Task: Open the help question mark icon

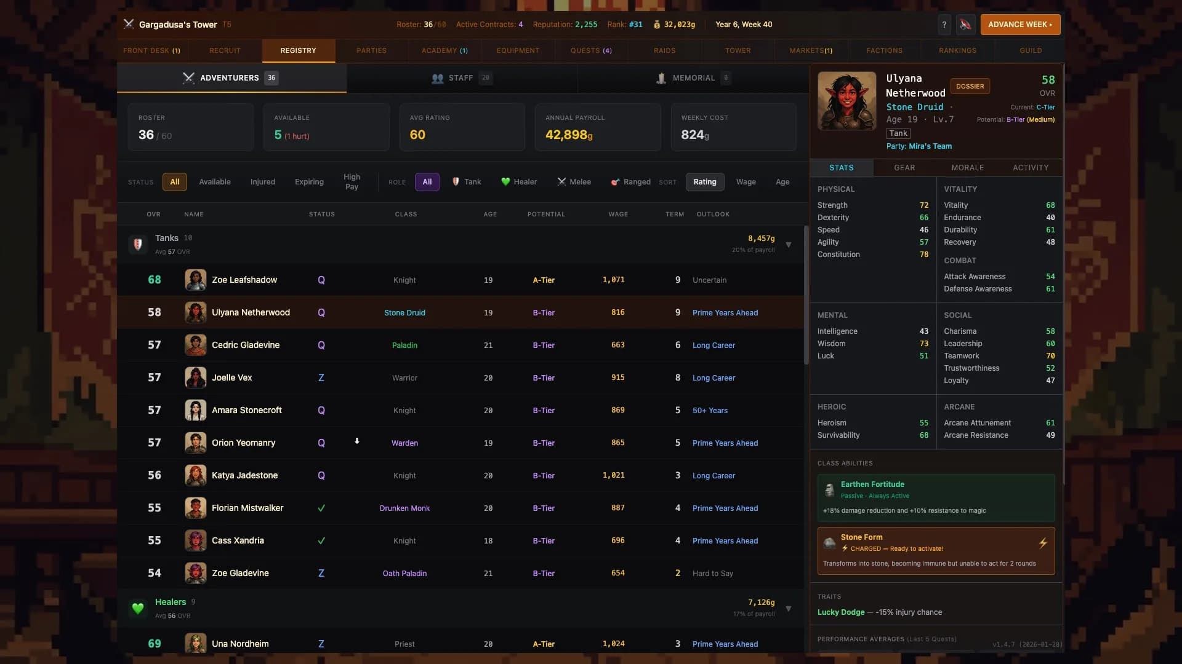Action: pyautogui.click(x=944, y=25)
